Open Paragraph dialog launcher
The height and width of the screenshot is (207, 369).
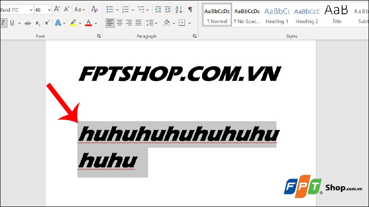(x=194, y=36)
